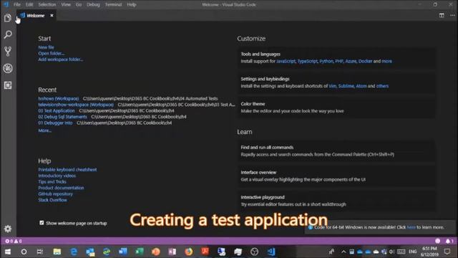Click Azure tools link
The image size is (458, 258).
point(351,61)
